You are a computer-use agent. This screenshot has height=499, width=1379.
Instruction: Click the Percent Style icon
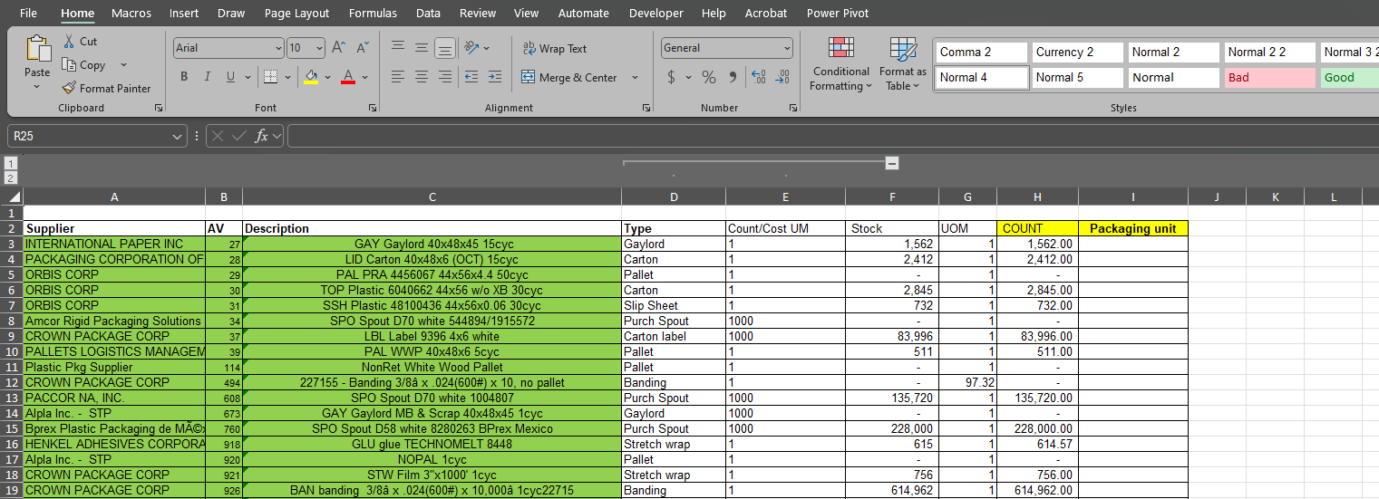[x=709, y=77]
